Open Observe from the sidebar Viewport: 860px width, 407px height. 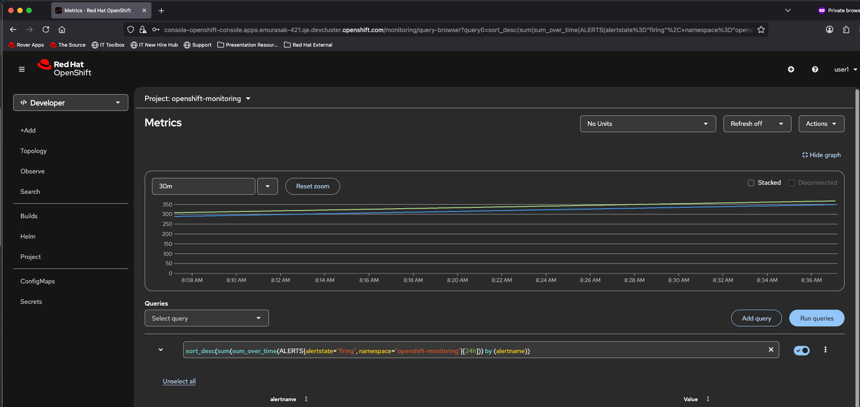coord(33,171)
